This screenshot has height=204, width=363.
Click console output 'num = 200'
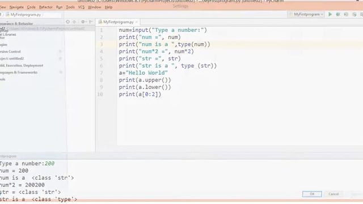click(14, 171)
